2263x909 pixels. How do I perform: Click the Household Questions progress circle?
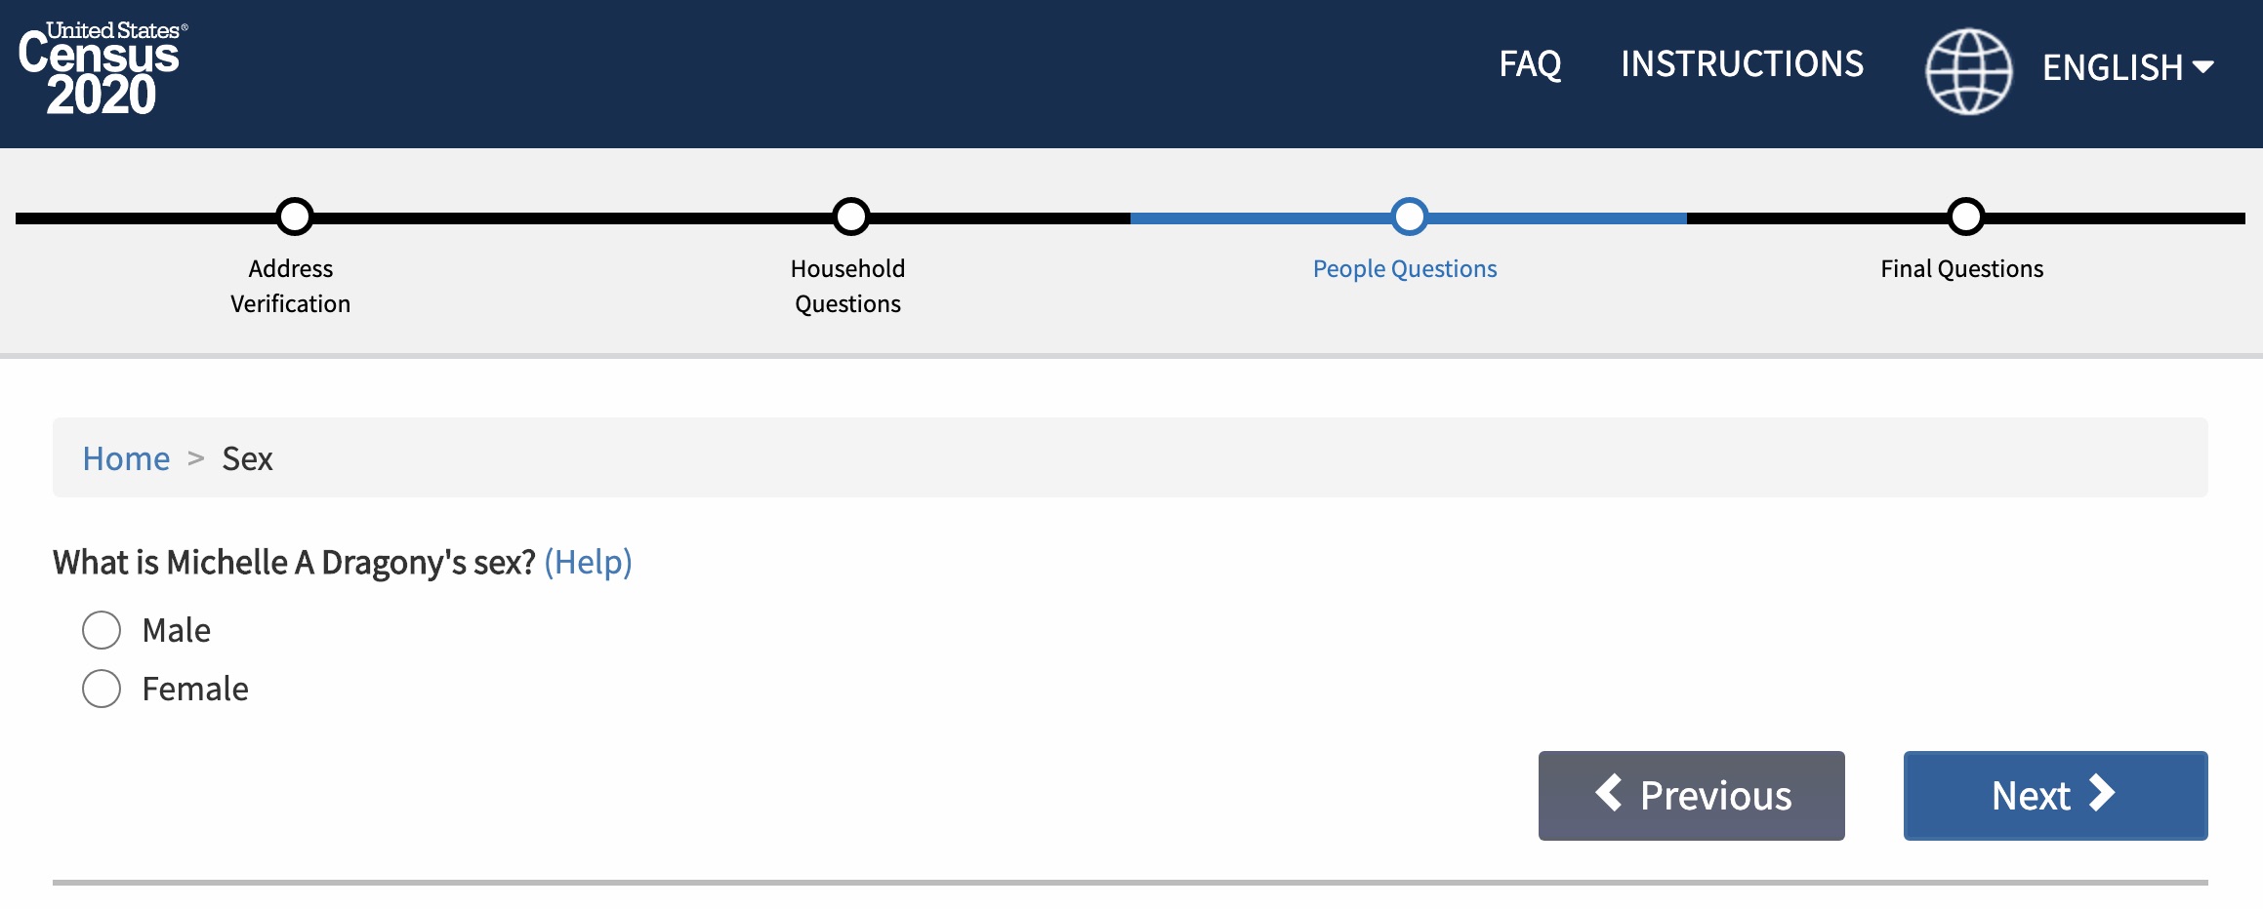(850, 217)
